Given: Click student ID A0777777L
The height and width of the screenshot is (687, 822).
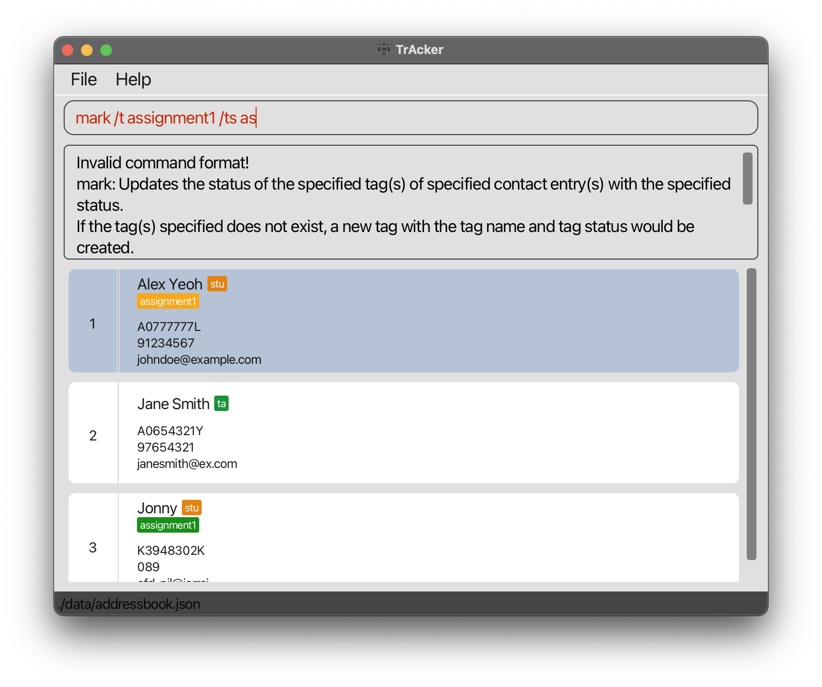Looking at the screenshot, I should (x=169, y=327).
